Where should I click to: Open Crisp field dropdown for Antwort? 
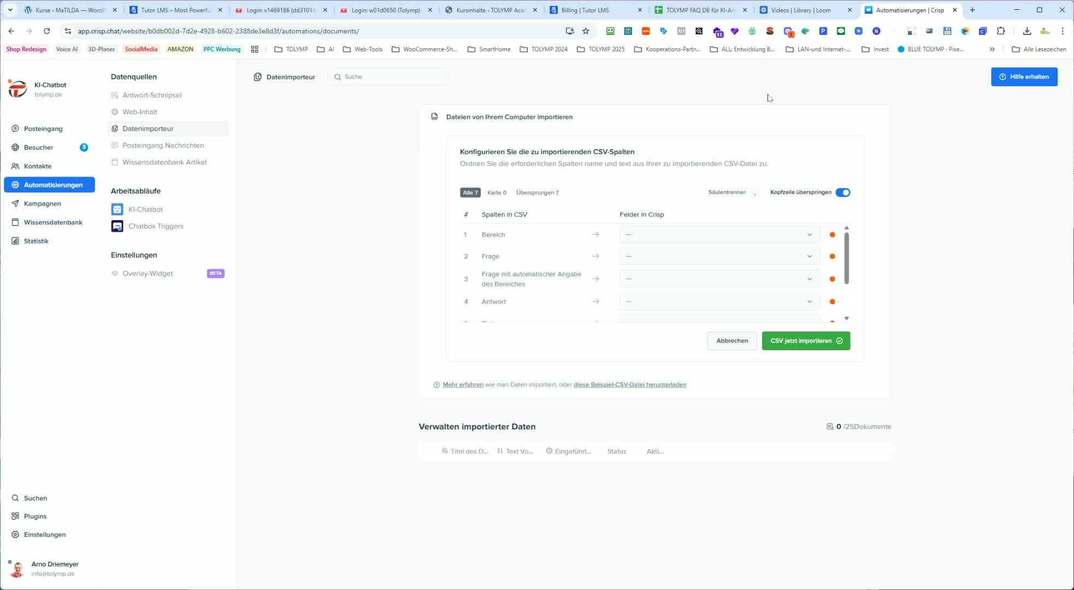[x=719, y=302]
